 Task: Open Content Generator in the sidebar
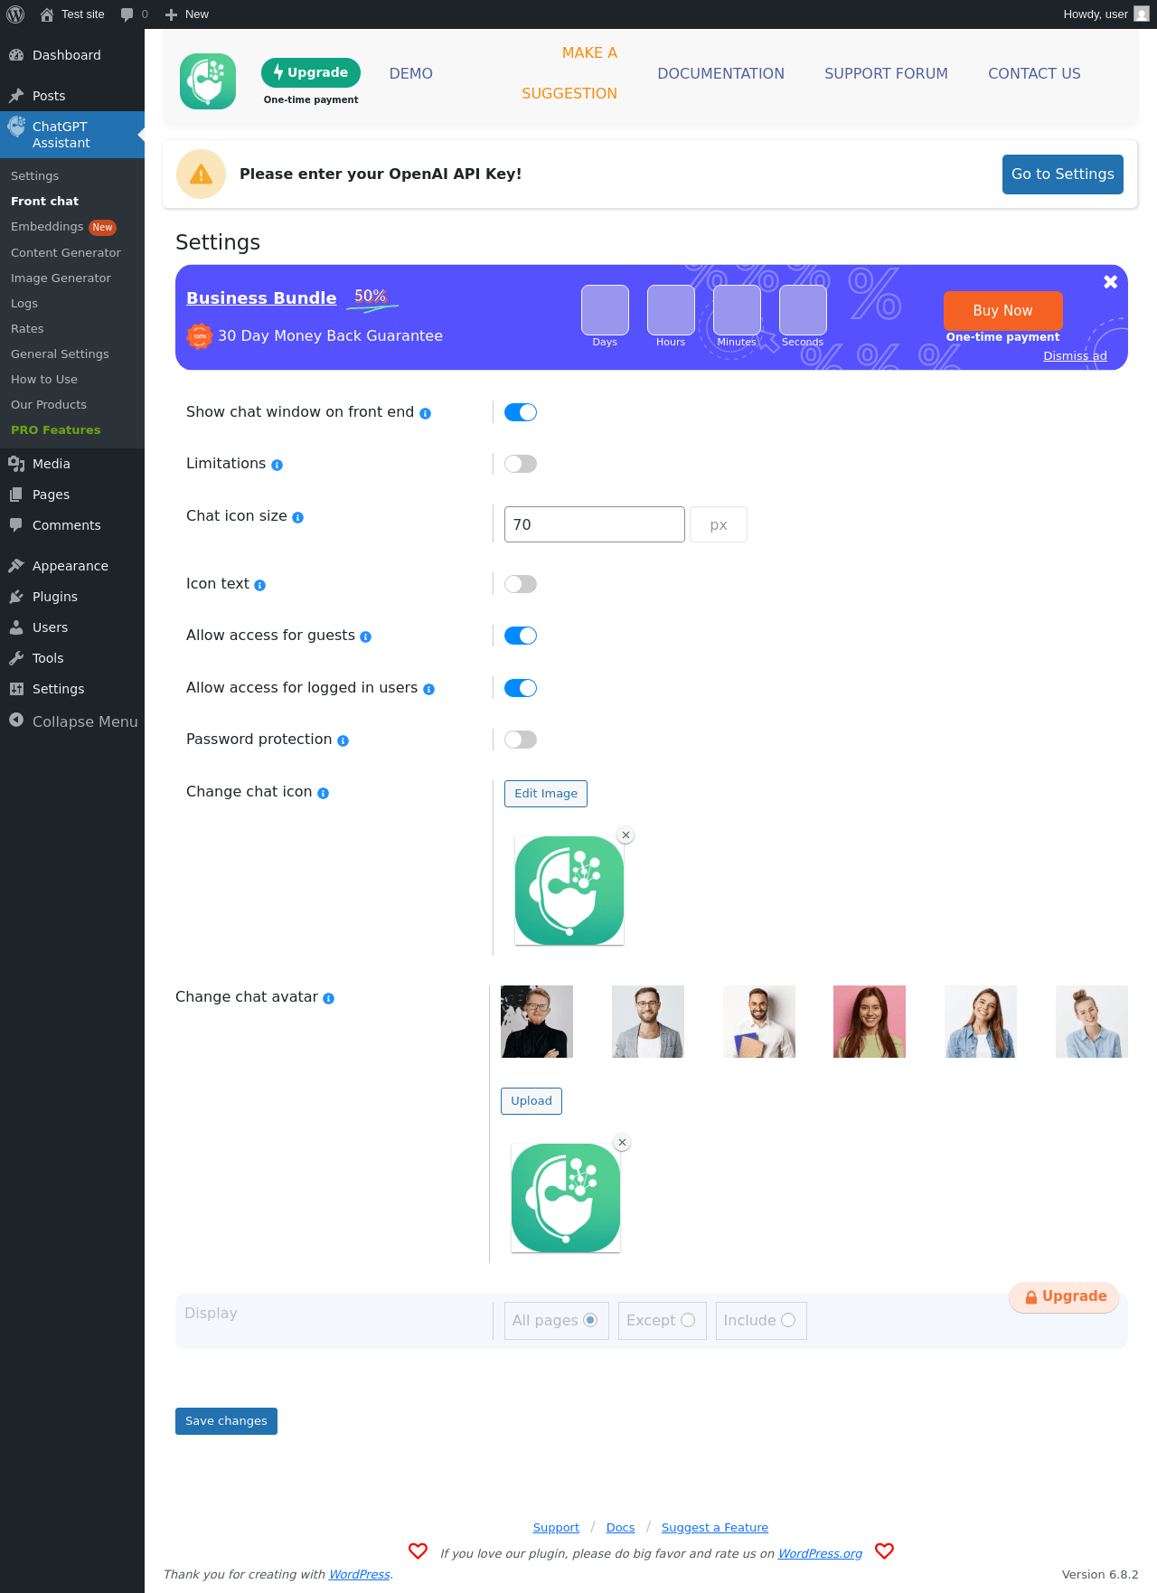66,253
